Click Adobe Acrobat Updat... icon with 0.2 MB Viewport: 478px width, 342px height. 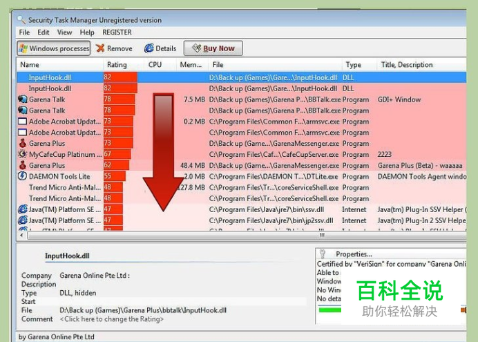pyautogui.click(x=23, y=122)
